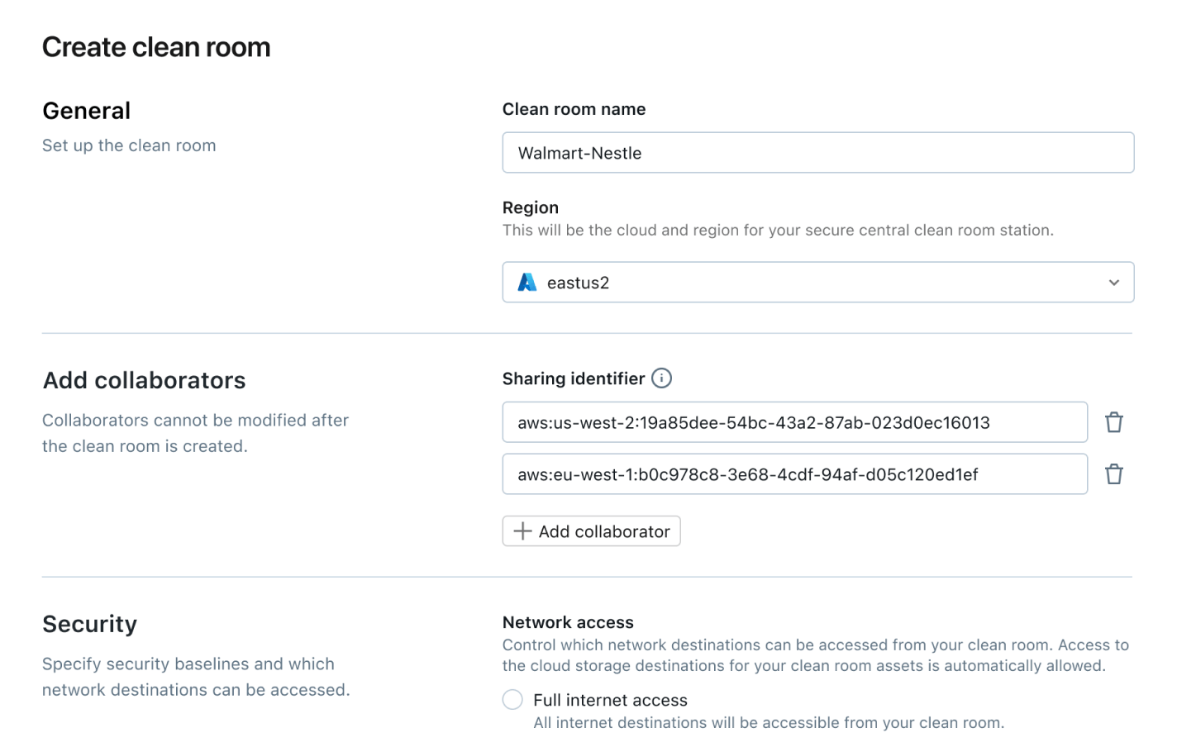The height and width of the screenshot is (747, 1177).
Task: Focus the Walmart-Nestle clean room name field
Action: click(x=817, y=153)
